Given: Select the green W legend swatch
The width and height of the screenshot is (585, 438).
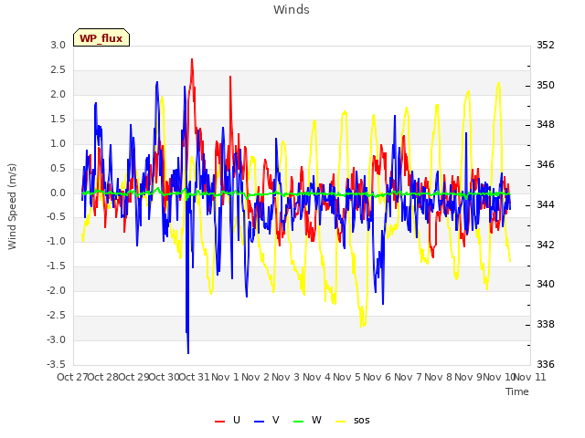Looking at the screenshot, I should (x=299, y=421).
